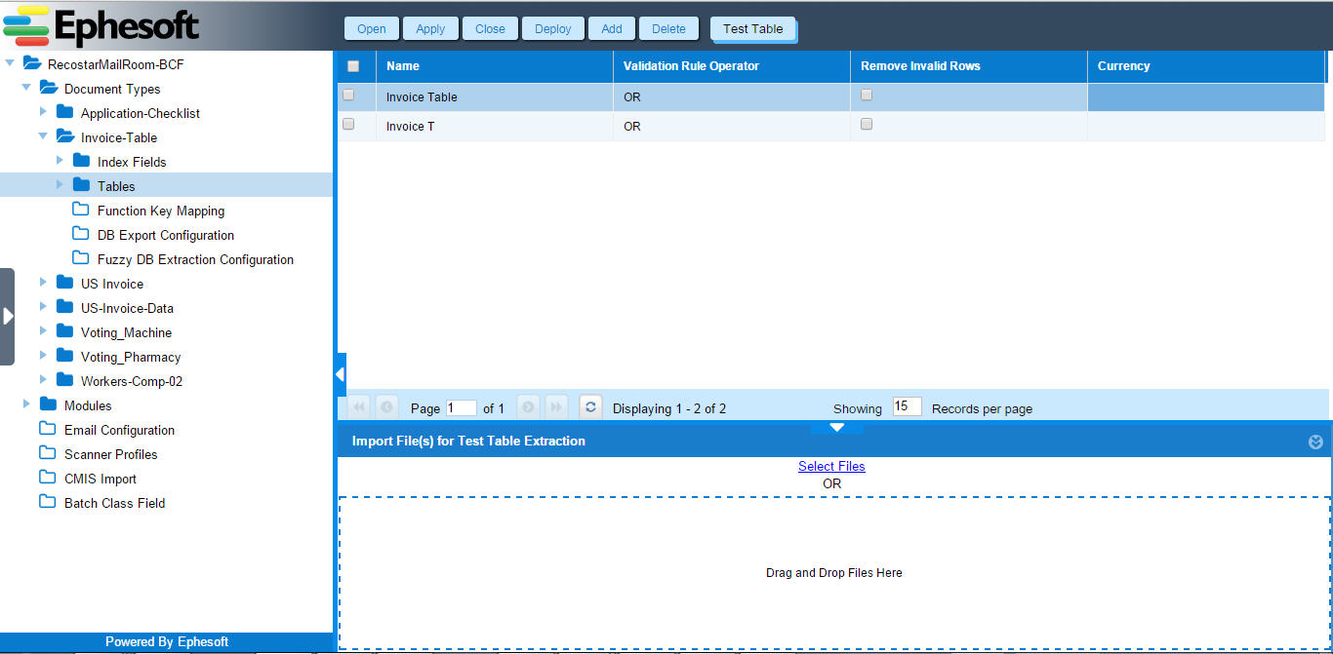Collapse the Document Types tree node
Image resolution: width=1333 pixels, height=654 pixels.
point(26,89)
